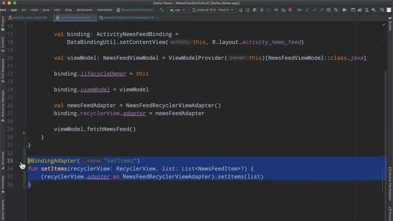
Task: Click the app breadcrumb in navigation bar
Action: point(14,10)
